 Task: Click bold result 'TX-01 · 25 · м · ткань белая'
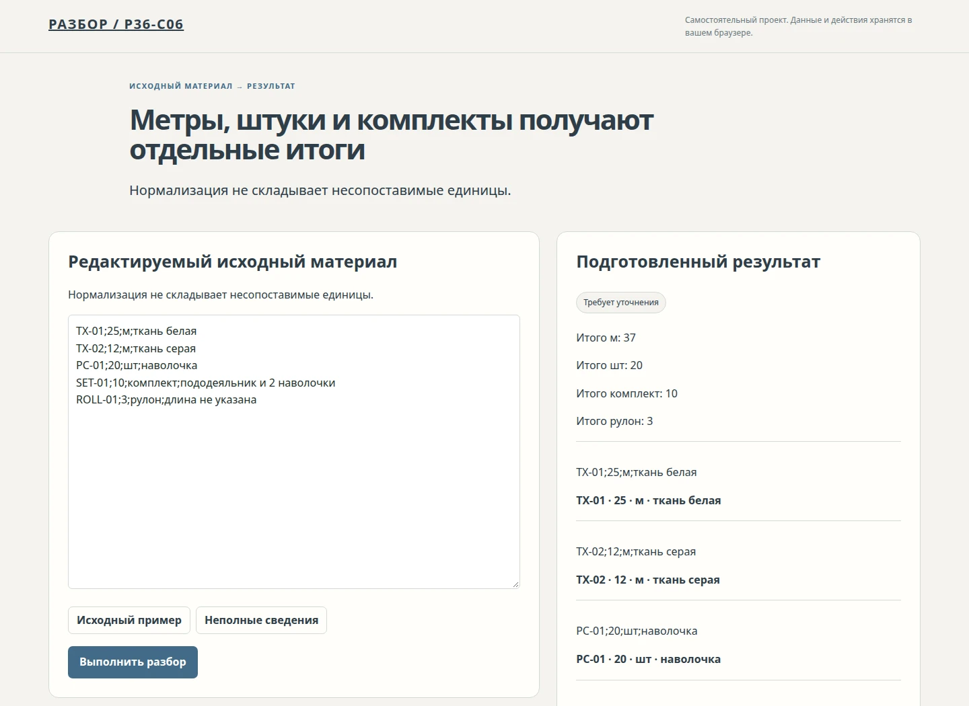click(648, 500)
